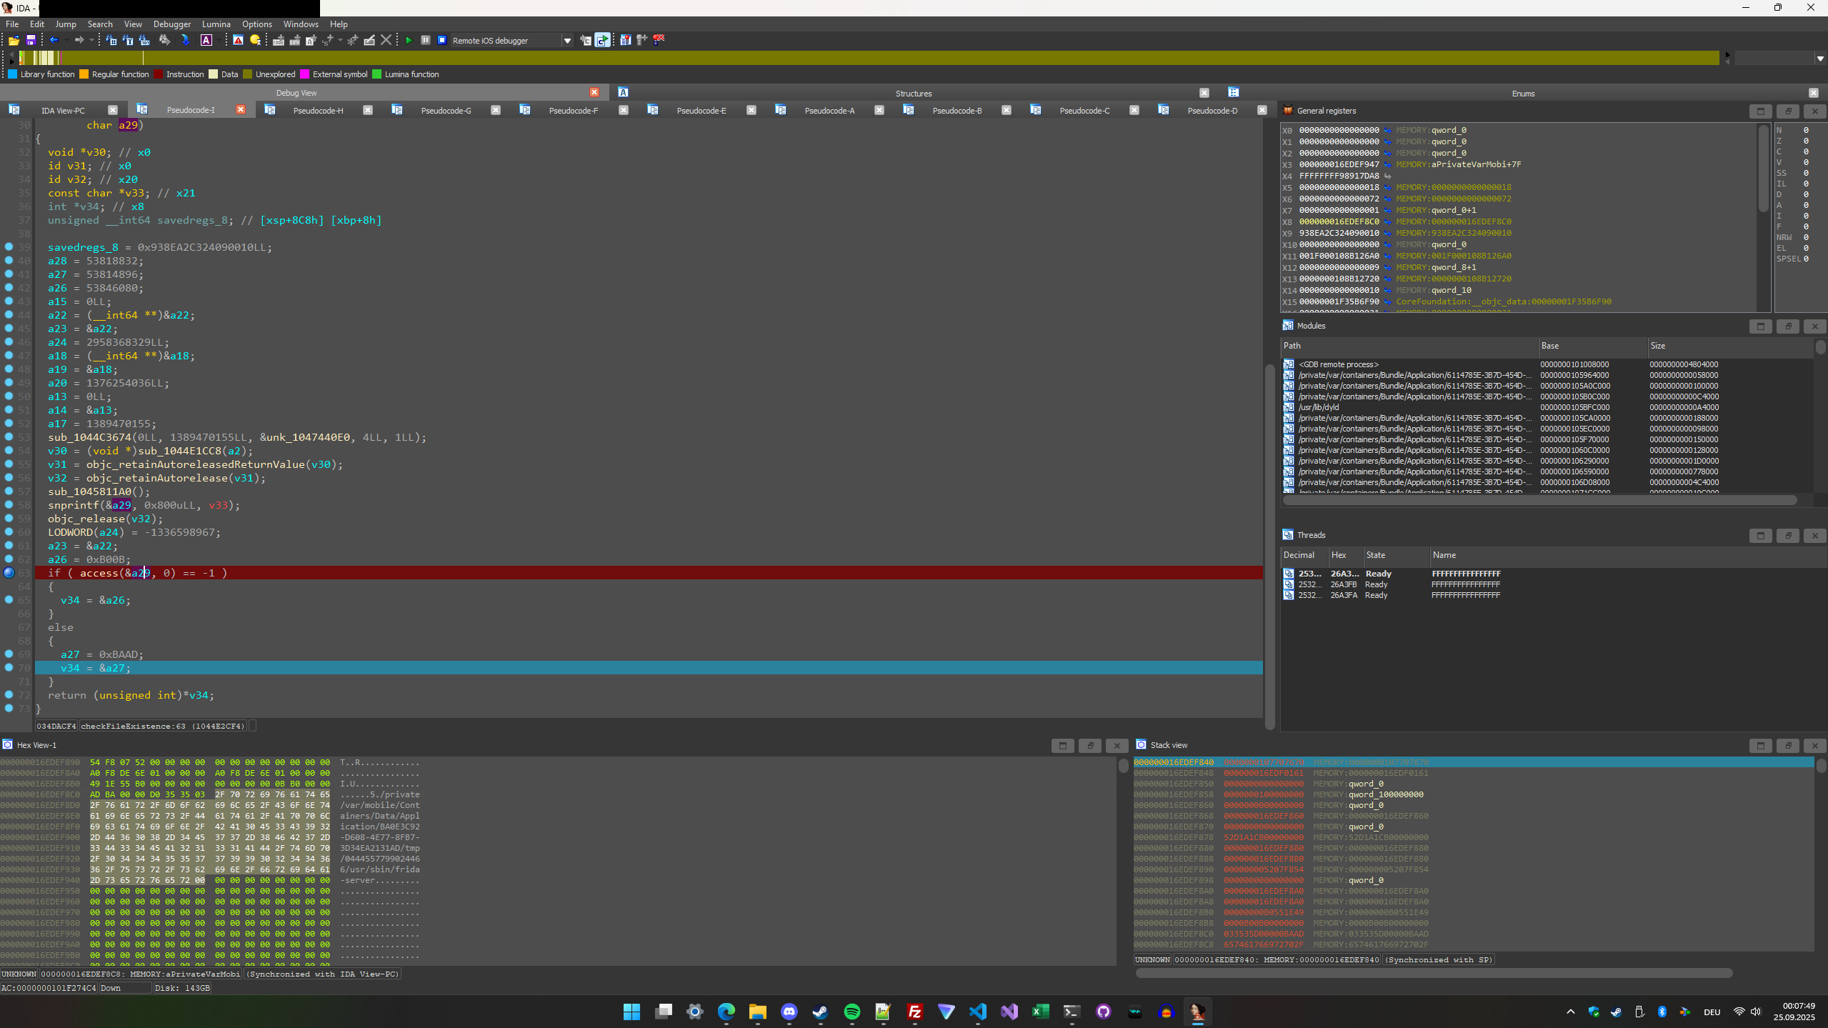Image resolution: width=1828 pixels, height=1028 pixels.
Task: Click the green Start process play icon
Action: 409,41
